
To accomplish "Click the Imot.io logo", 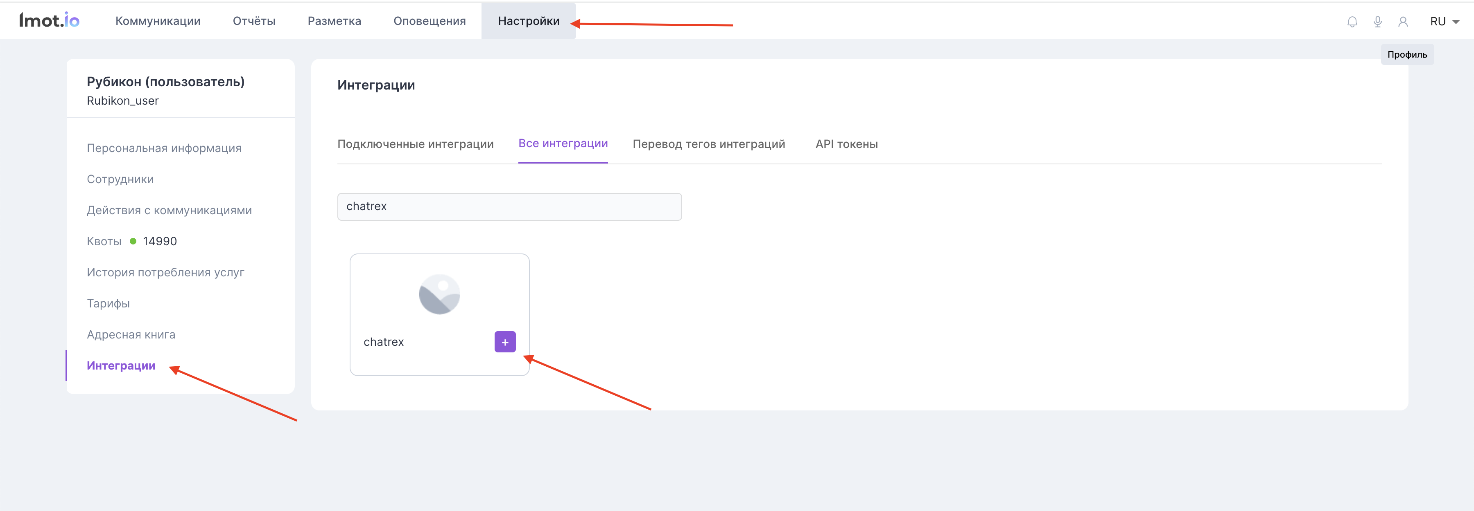I will [x=49, y=20].
